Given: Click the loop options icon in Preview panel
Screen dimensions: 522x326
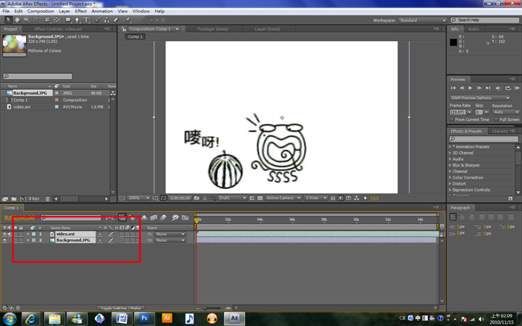Looking at the screenshot, I should 508,88.
